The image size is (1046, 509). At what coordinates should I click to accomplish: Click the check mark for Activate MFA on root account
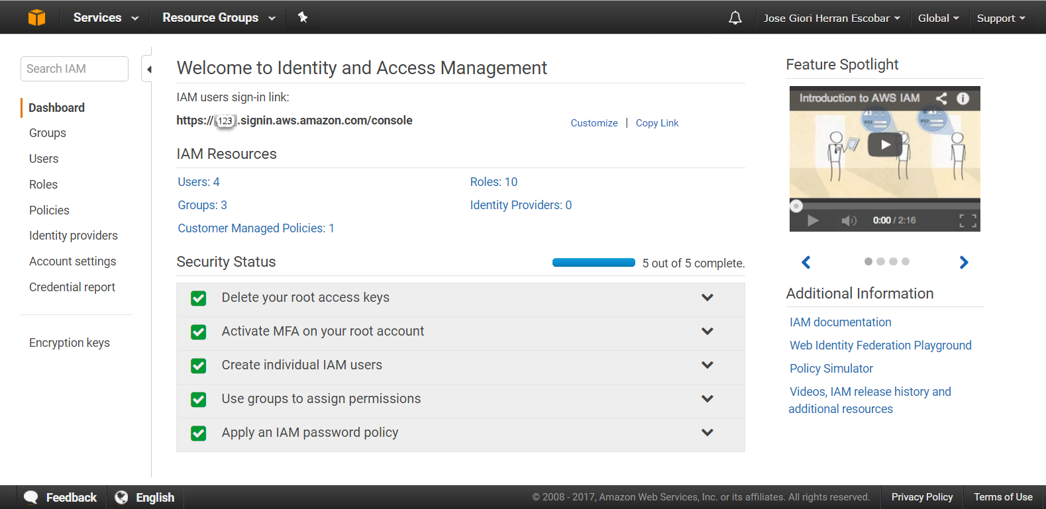point(199,332)
